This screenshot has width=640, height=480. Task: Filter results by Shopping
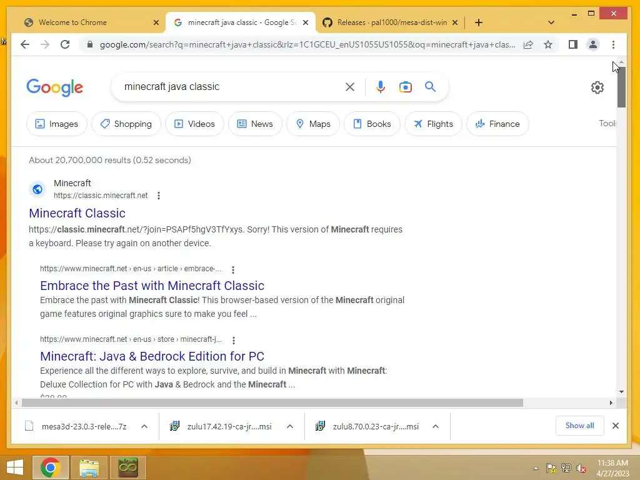tap(126, 124)
